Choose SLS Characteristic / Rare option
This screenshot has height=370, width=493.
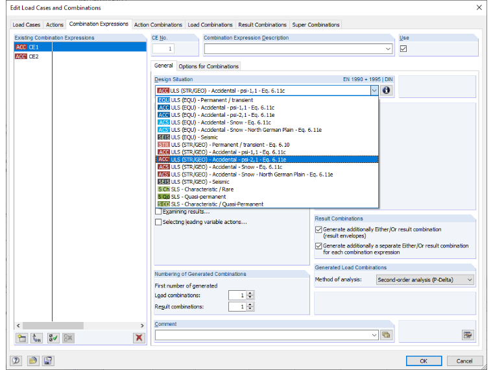(x=267, y=190)
